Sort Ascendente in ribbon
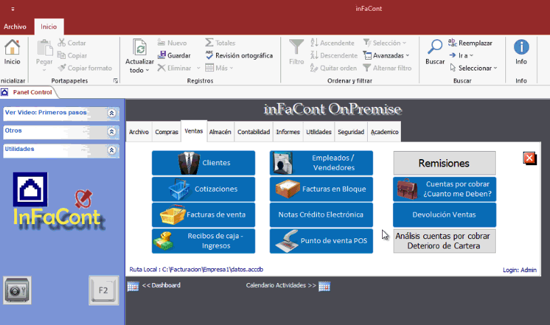This screenshot has height=325, width=550. tap(332, 43)
